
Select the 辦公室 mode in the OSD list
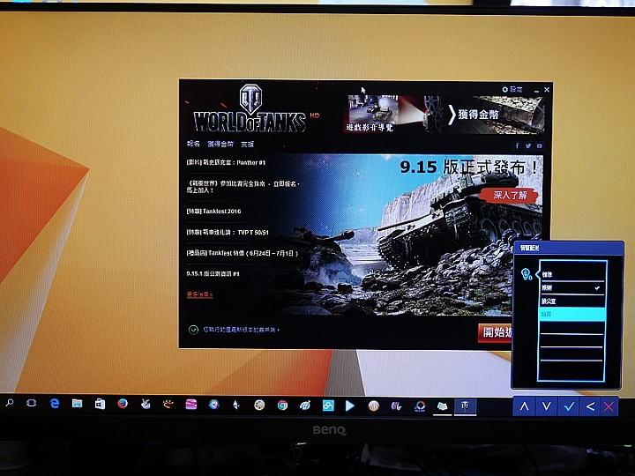coord(571,301)
